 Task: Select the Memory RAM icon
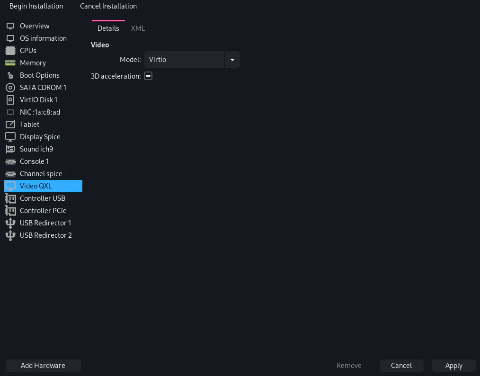click(x=10, y=63)
